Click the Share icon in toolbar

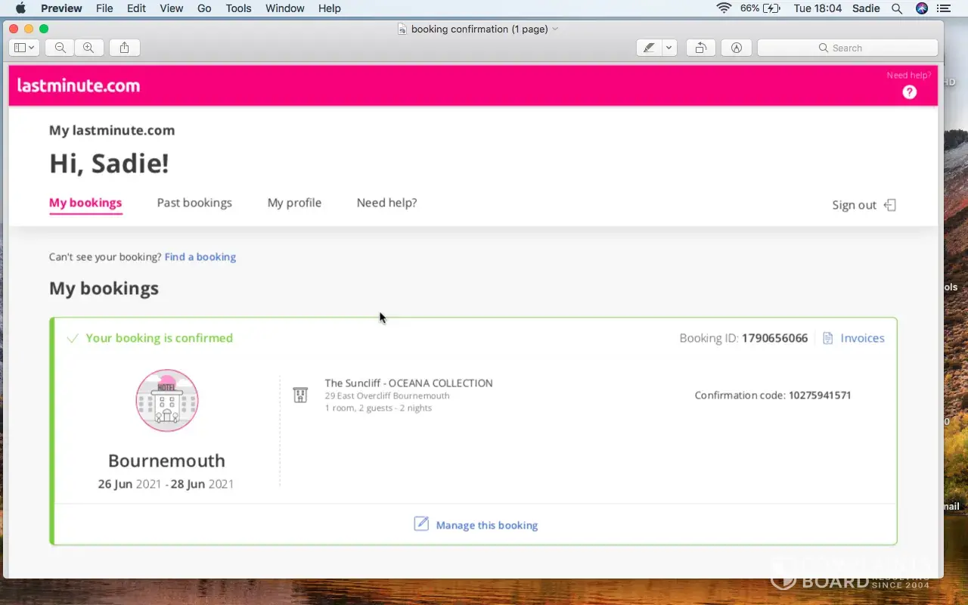[124, 48]
